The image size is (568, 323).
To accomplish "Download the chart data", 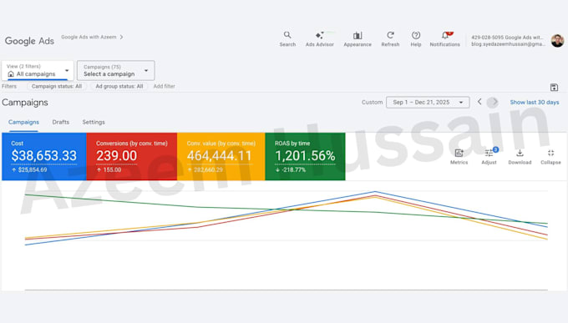I will point(520,156).
